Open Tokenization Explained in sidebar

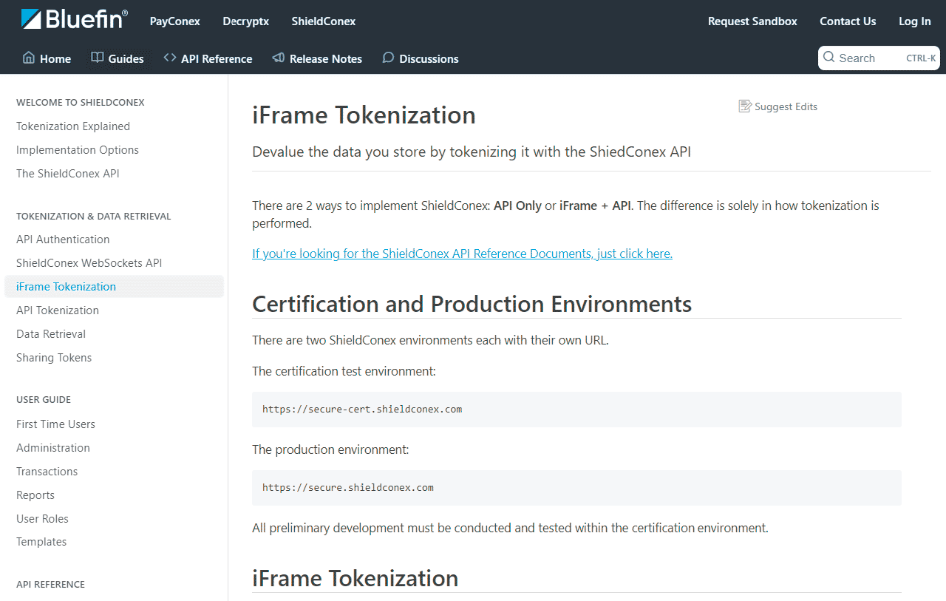(73, 126)
